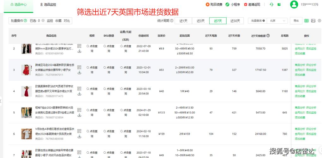This screenshot has width=322, height=158.
Task: Open white dress thumbnail in row 6
Action: 27,134
